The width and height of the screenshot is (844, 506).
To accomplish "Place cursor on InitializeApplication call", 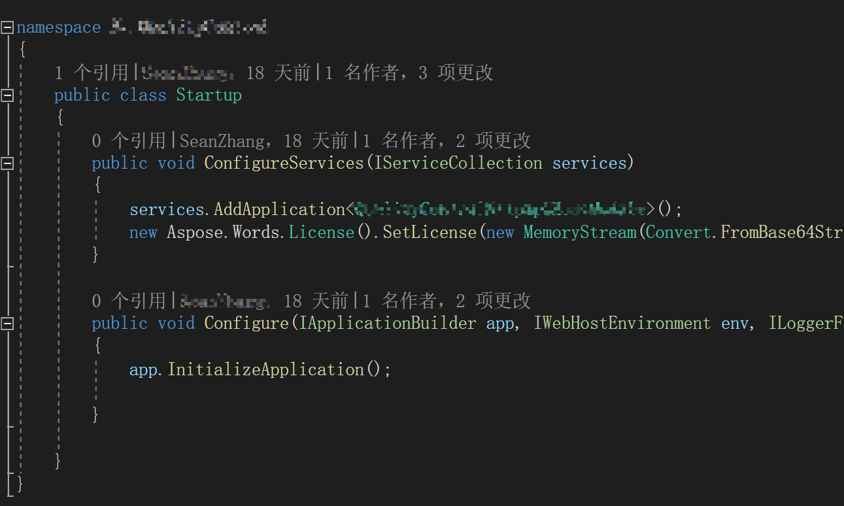I will 265,369.
